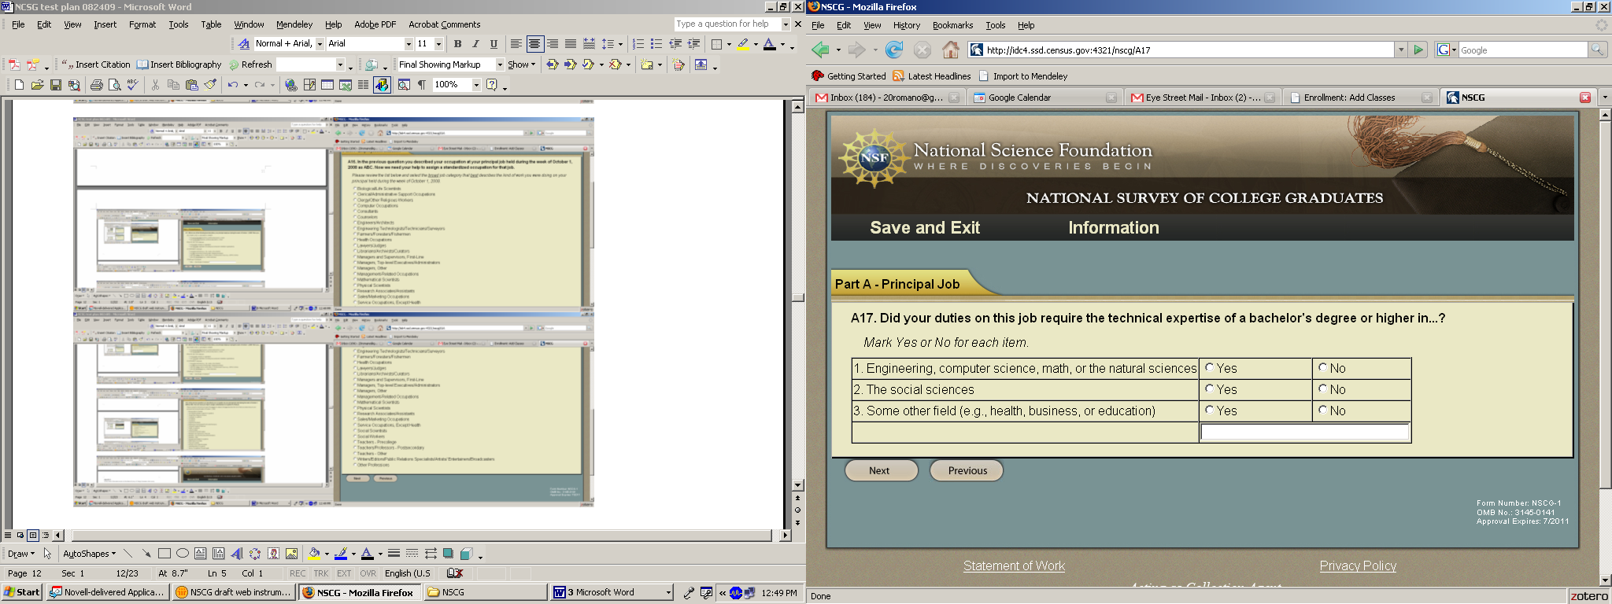The width and height of the screenshot is (1612, 604).
Task: Click the Insert Citation button
Action: point(96,64)
